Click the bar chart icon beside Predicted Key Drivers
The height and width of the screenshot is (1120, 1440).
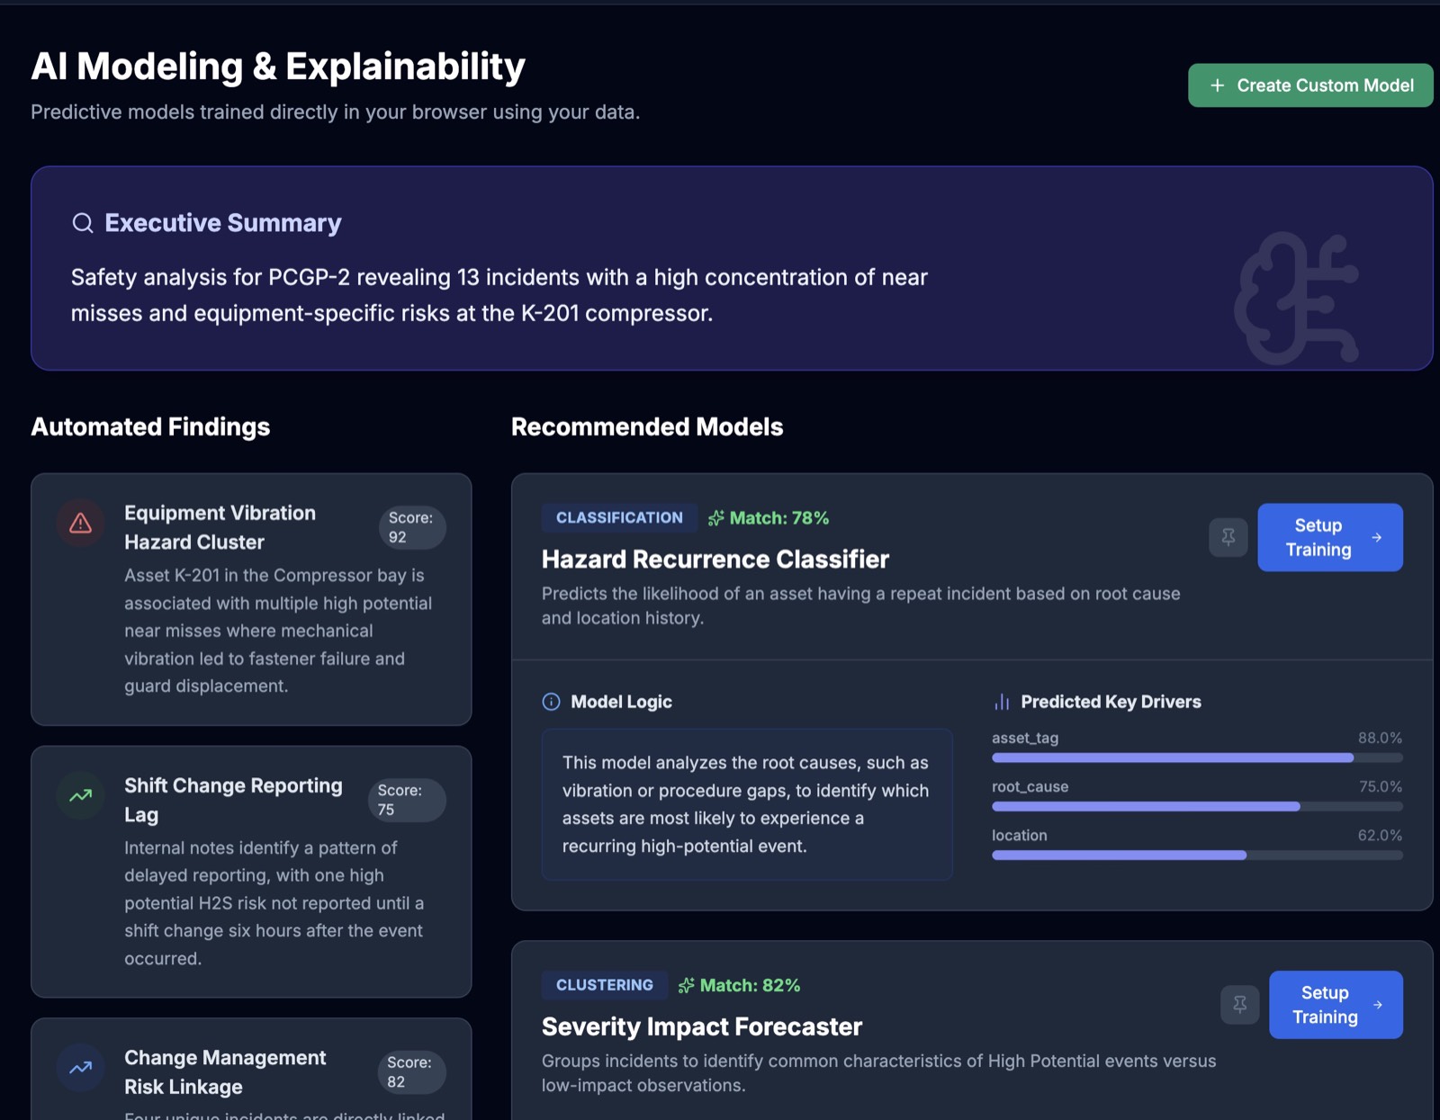[1001, 702]
